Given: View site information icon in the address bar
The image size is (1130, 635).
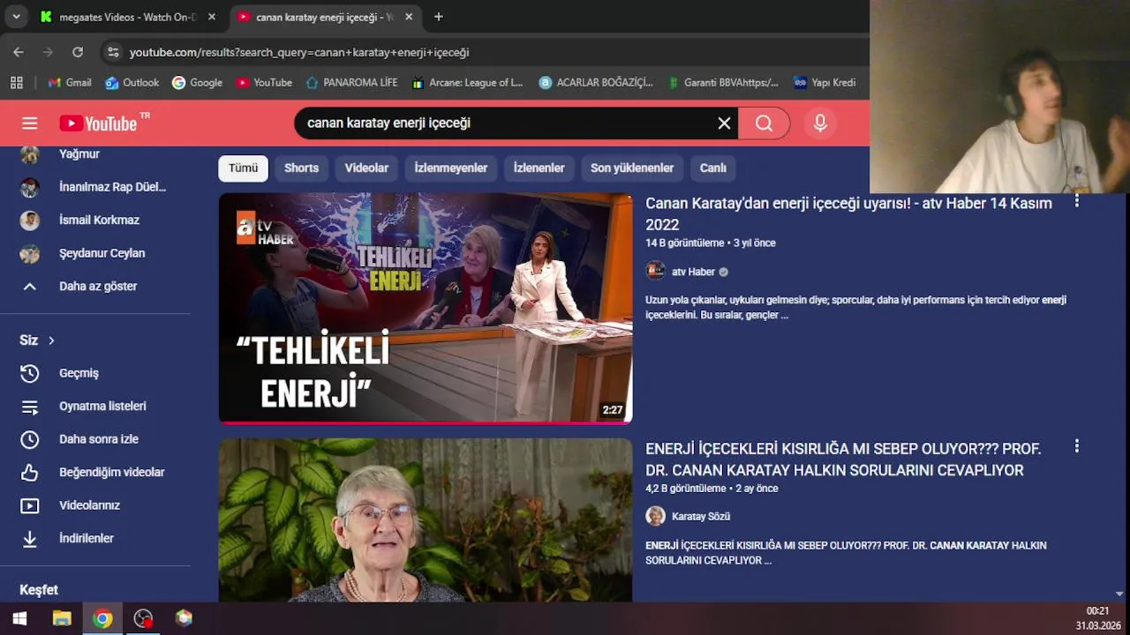Looking at the screenshot, I should (113, 52).
